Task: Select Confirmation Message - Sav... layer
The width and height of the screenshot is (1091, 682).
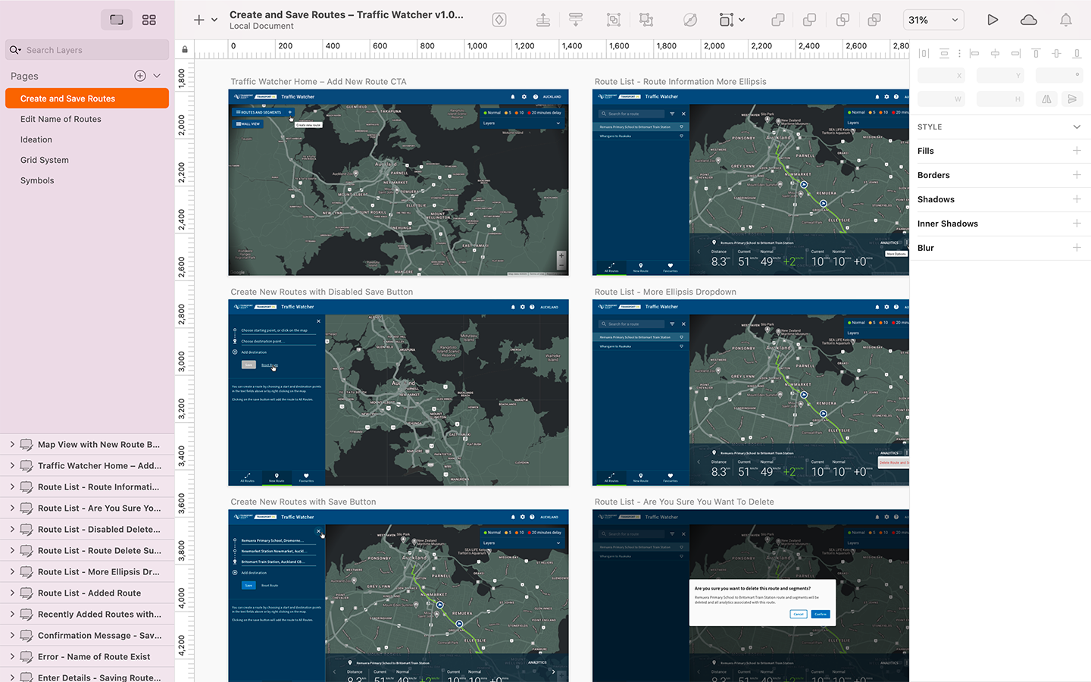Action: coord(87,636)
